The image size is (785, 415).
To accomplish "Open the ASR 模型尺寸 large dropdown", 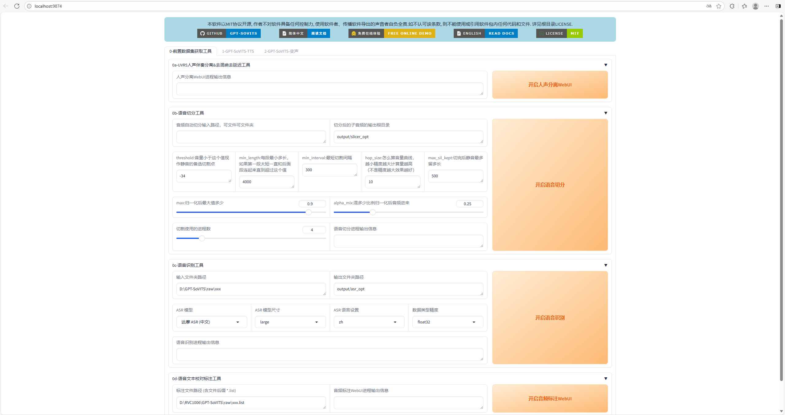I will point(290,322).
